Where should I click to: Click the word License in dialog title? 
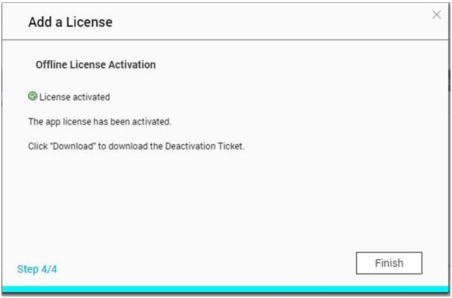click(x=89, y=22)
